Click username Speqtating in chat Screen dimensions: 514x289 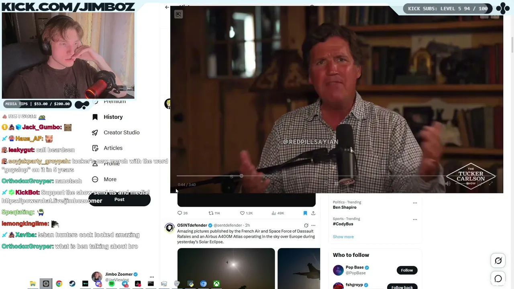click(18, 212)
